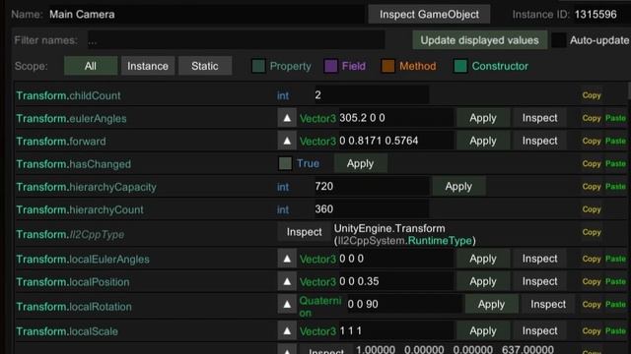Inspect the Transform.localPosition value
631x354 pixels.
(x=539, y=282)
